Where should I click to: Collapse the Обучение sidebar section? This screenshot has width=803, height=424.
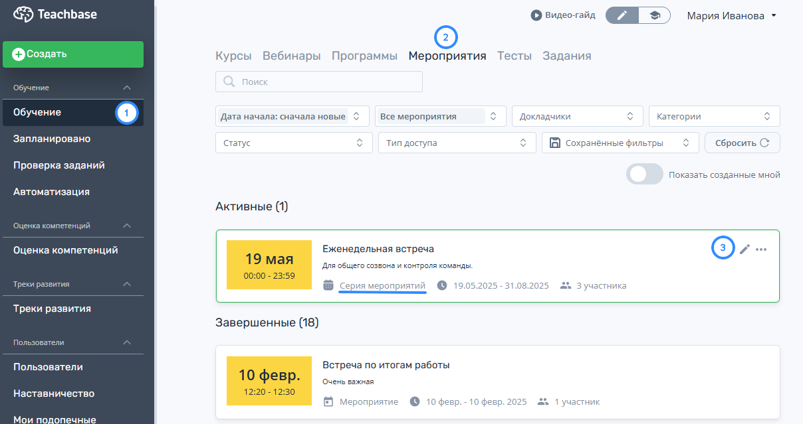[x=127, y=88]
